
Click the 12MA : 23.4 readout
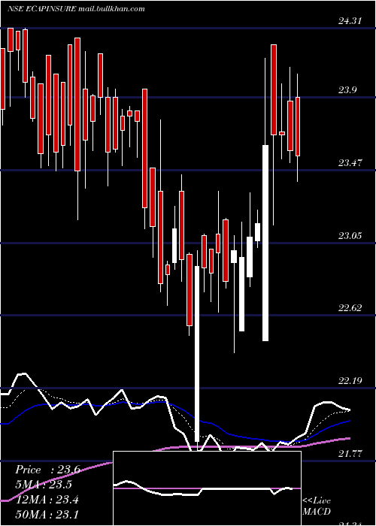click(47, 500)
